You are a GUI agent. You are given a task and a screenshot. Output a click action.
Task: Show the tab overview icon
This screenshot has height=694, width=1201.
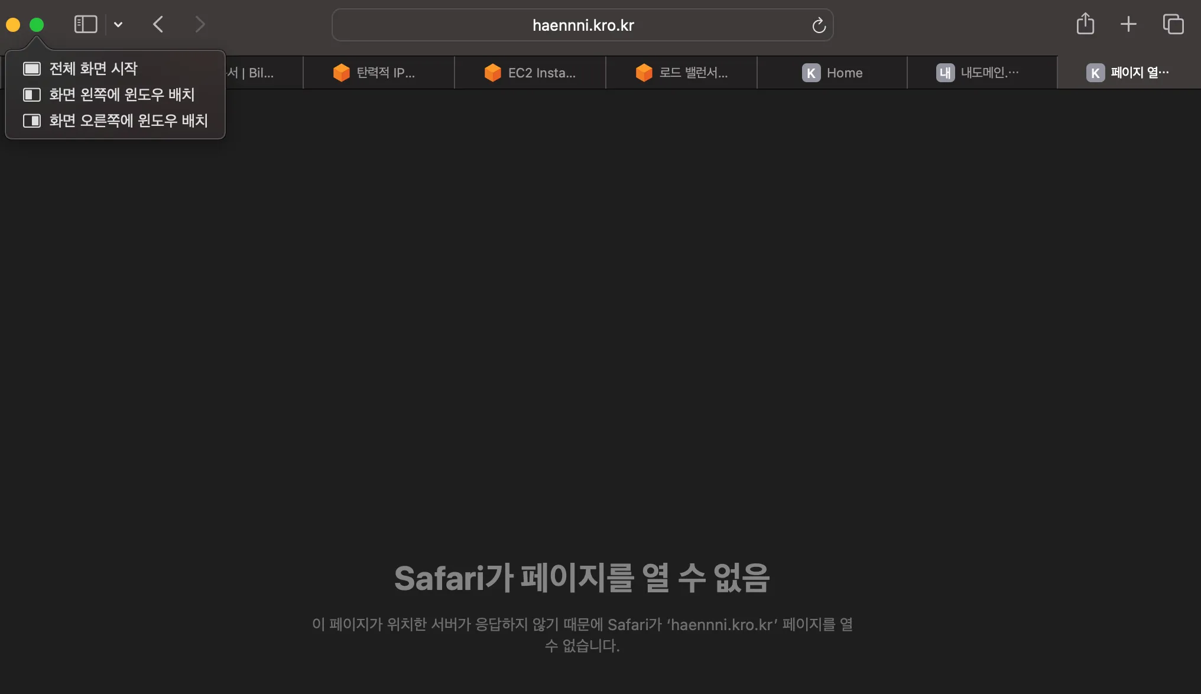pos(1173,24)
